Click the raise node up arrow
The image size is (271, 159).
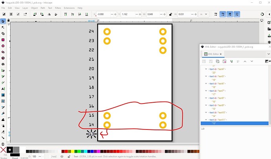click(x=245, y=61)
